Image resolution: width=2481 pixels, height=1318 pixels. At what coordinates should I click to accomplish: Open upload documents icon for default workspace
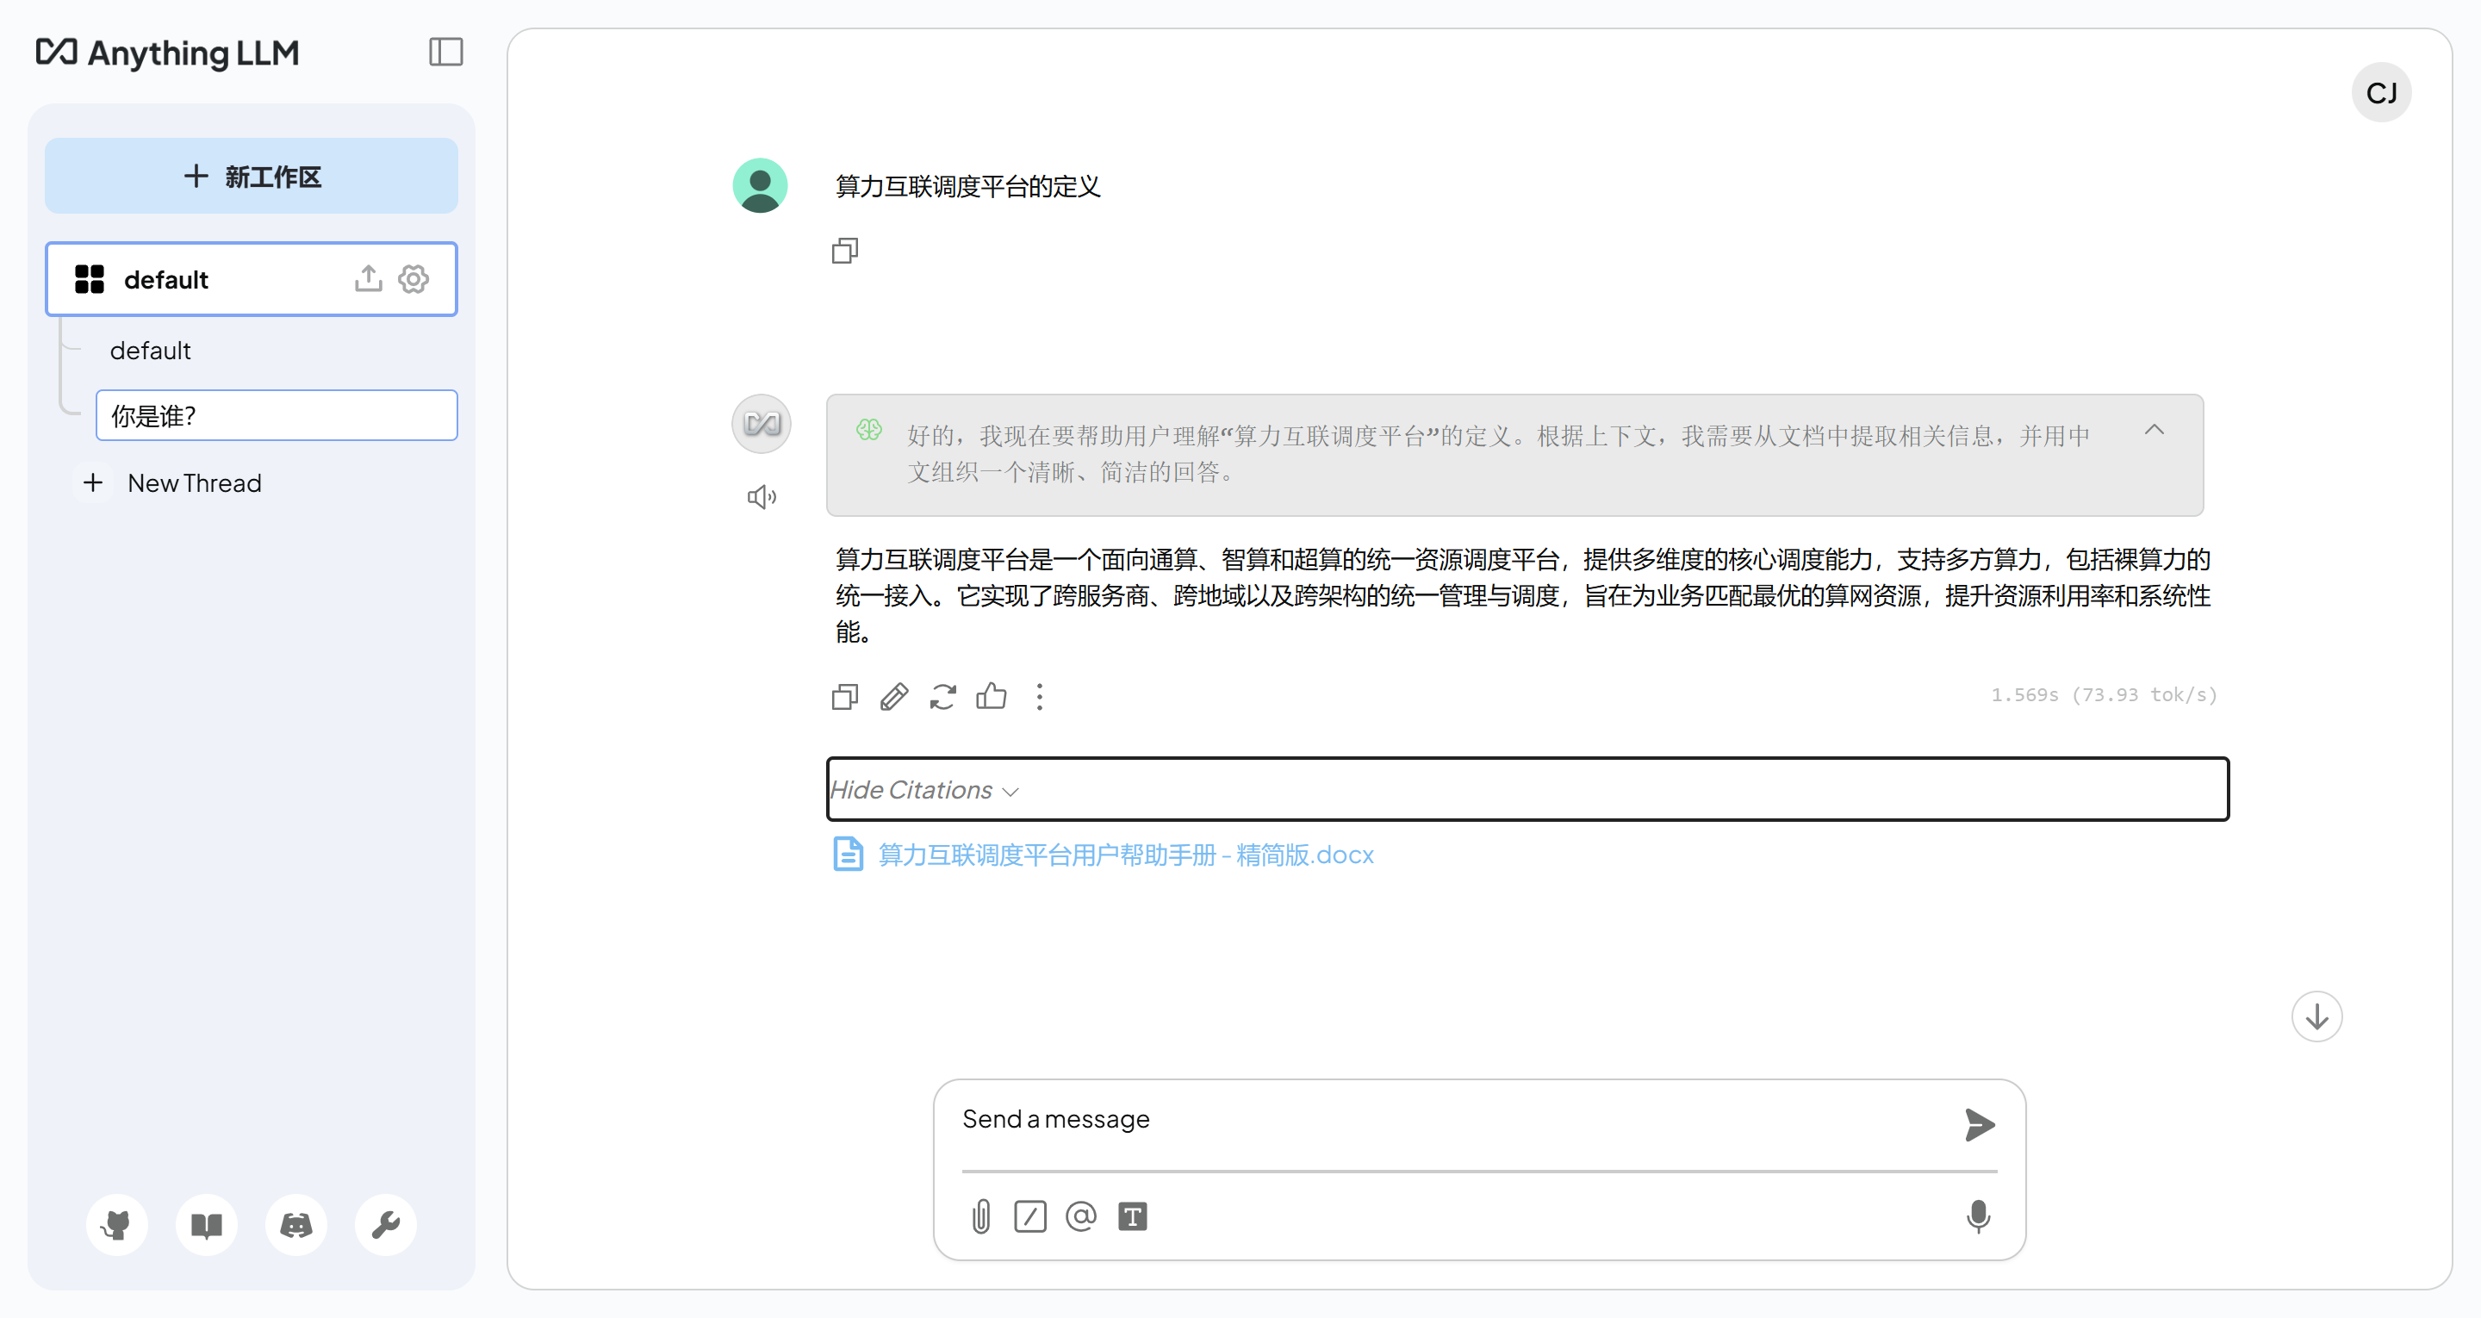[368, 279]
